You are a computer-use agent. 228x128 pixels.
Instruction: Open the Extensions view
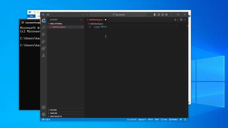point(43,48)
